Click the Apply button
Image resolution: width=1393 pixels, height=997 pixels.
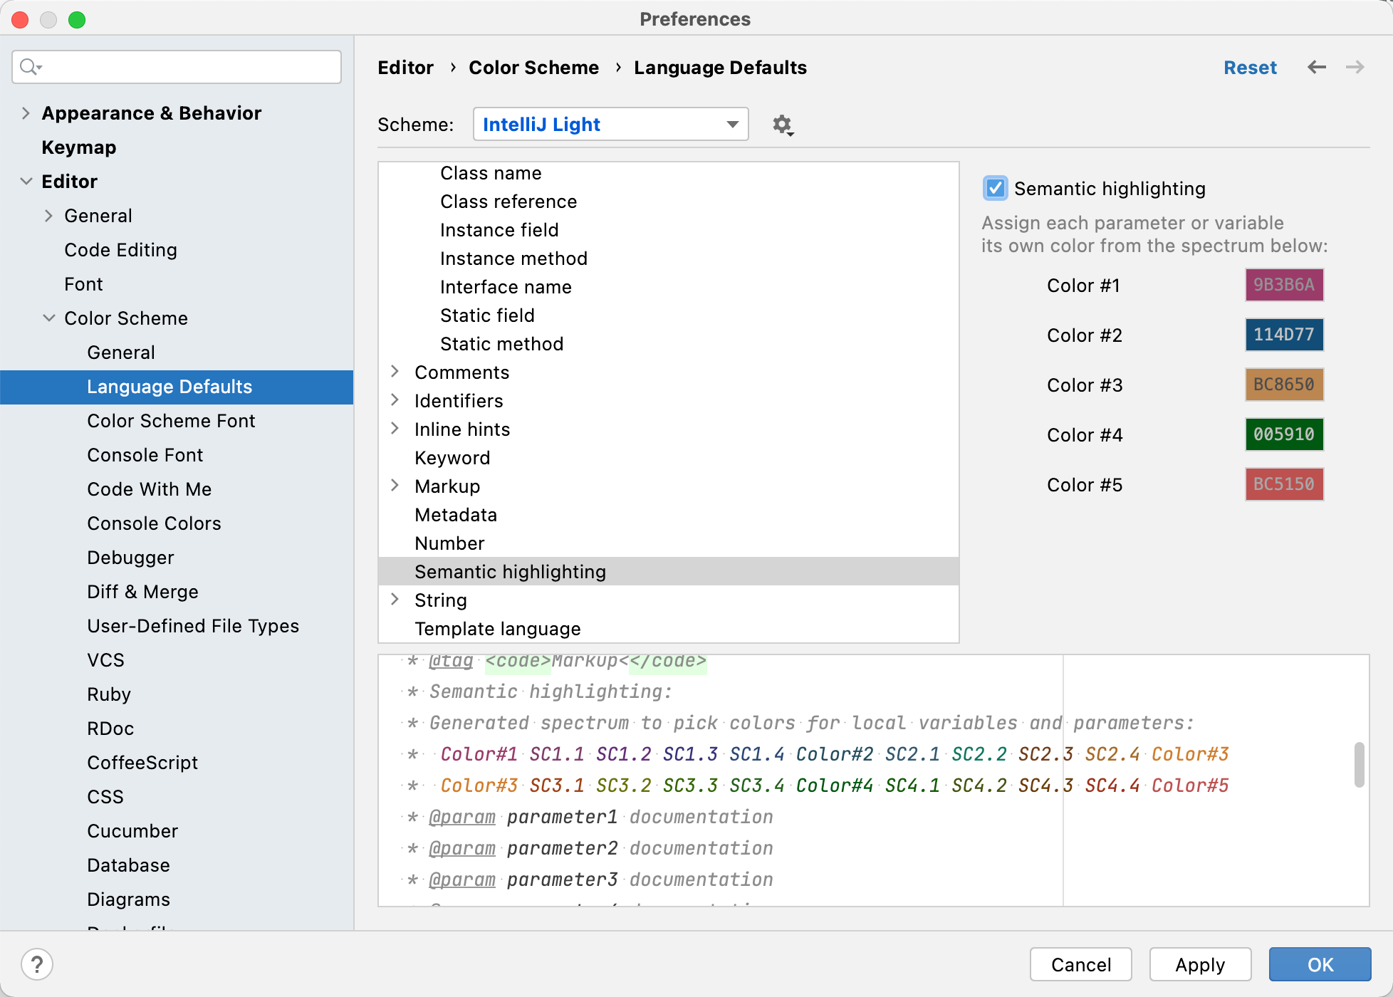[x=1201, y=964]
